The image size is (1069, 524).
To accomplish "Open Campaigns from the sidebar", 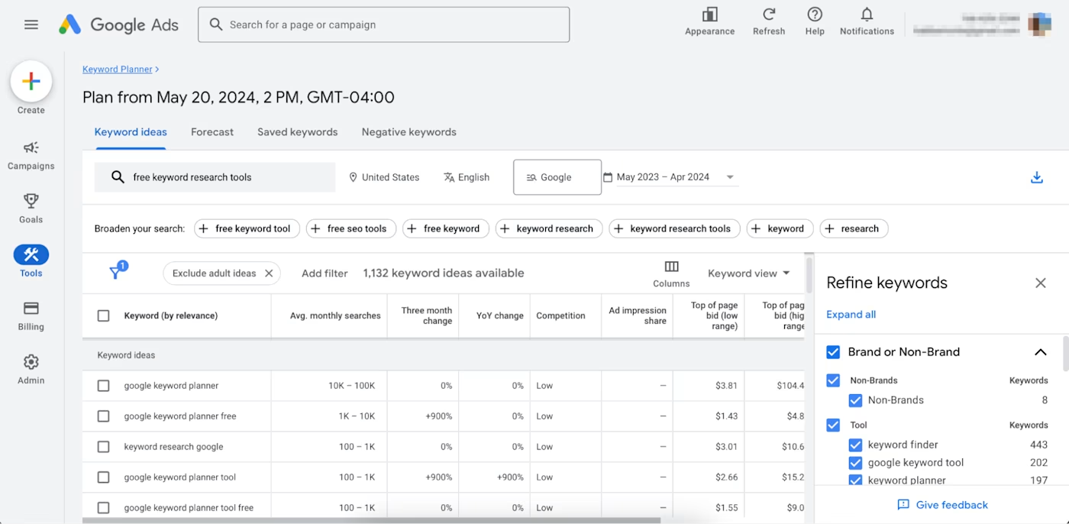I will pos(31,155).
